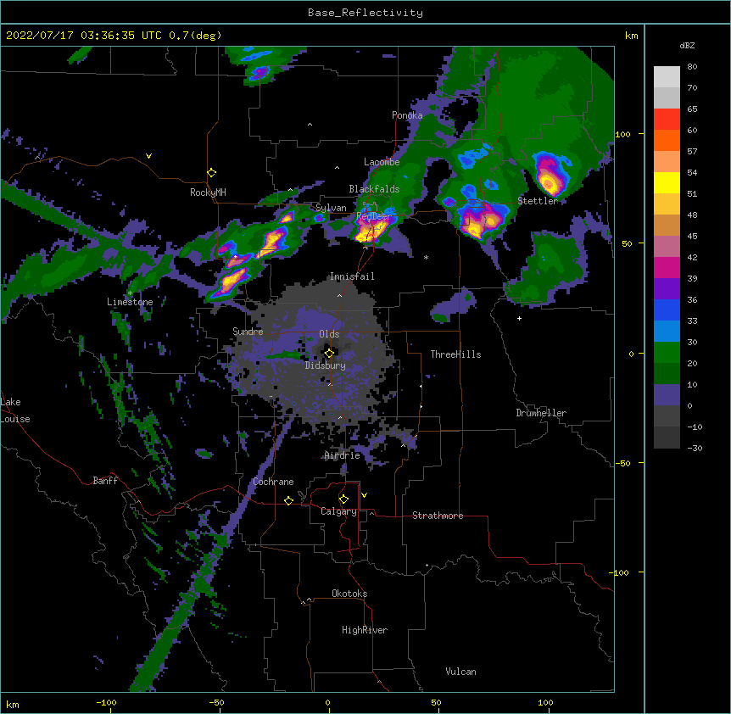Click the white plus marker north of Drumheller
Screen dimensions: 731x714
519,318
